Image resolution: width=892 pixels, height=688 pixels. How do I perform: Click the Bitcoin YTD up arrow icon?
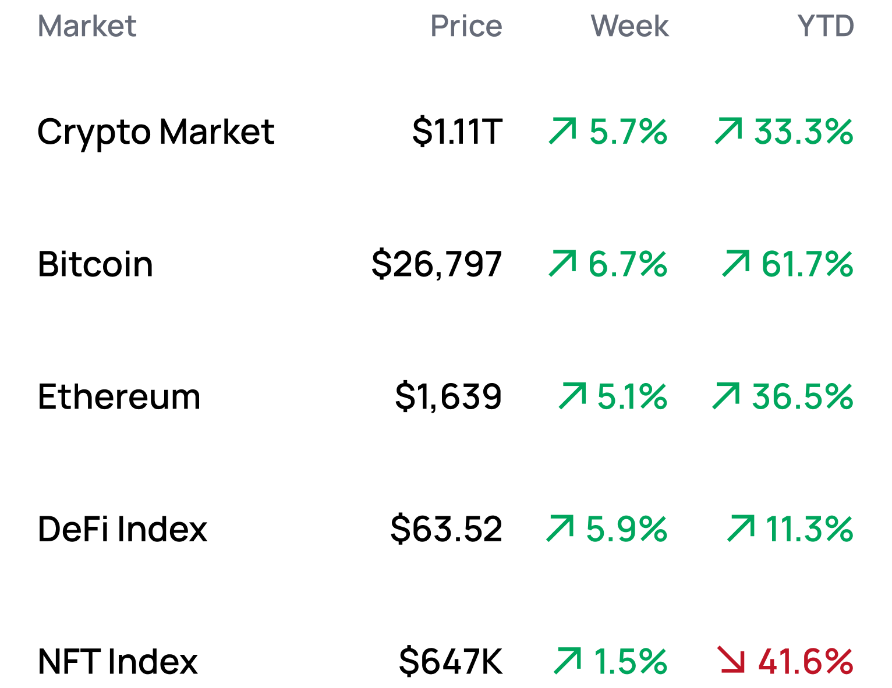click(x=736, y=263)
